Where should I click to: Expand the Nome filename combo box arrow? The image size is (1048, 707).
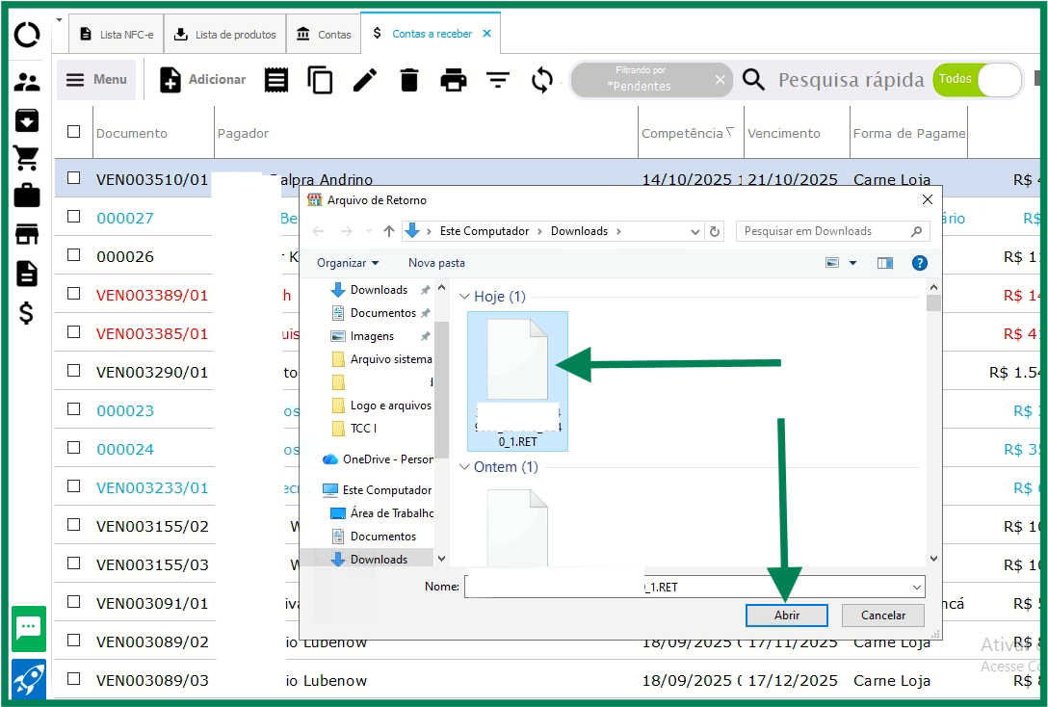916,587
